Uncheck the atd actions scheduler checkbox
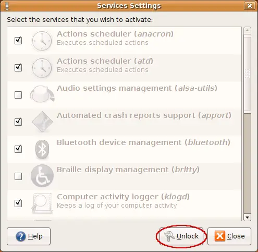 coord(18,68)
